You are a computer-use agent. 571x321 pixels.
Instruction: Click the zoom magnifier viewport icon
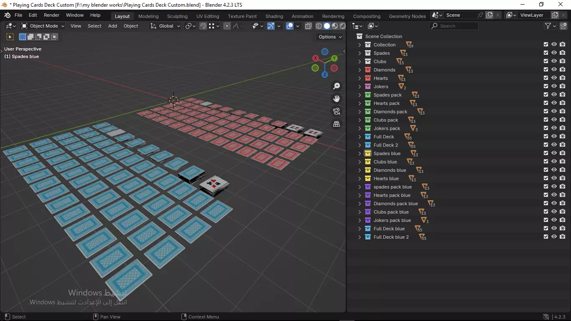[x=336, y=86]
